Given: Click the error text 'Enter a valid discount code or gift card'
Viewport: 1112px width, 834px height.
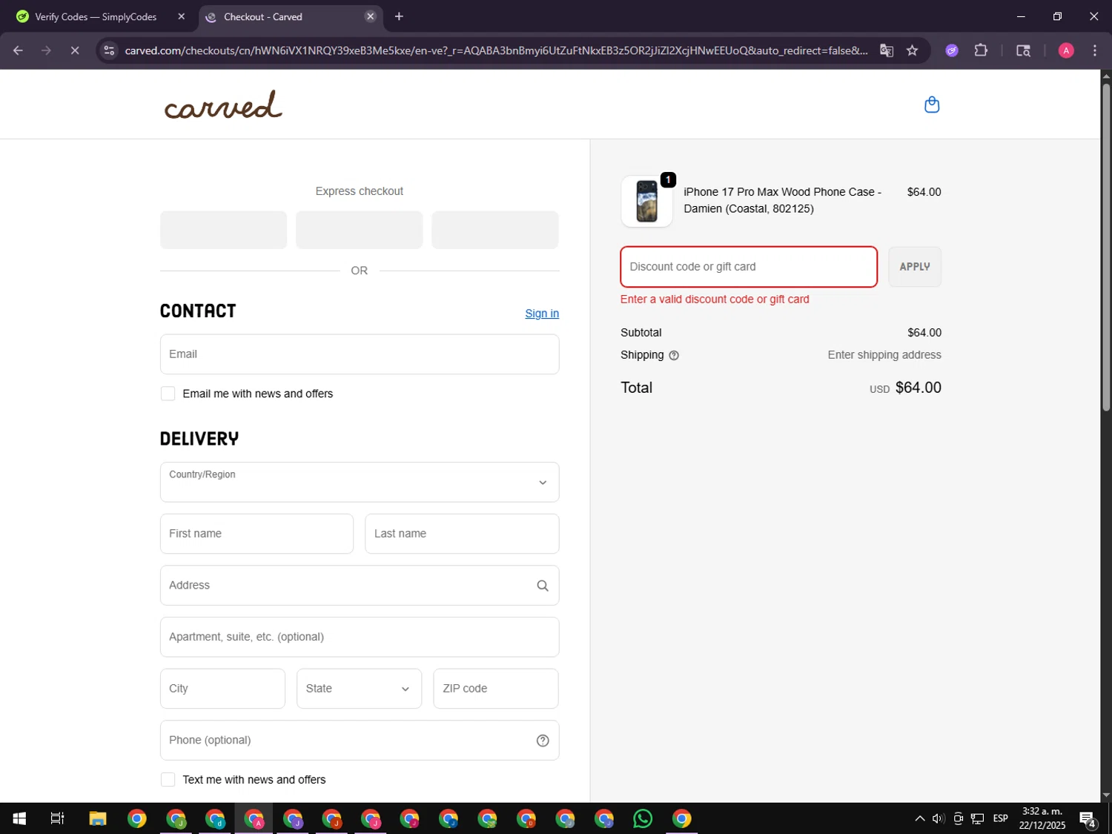Looking at the screenshot, I should click(715, 299).
